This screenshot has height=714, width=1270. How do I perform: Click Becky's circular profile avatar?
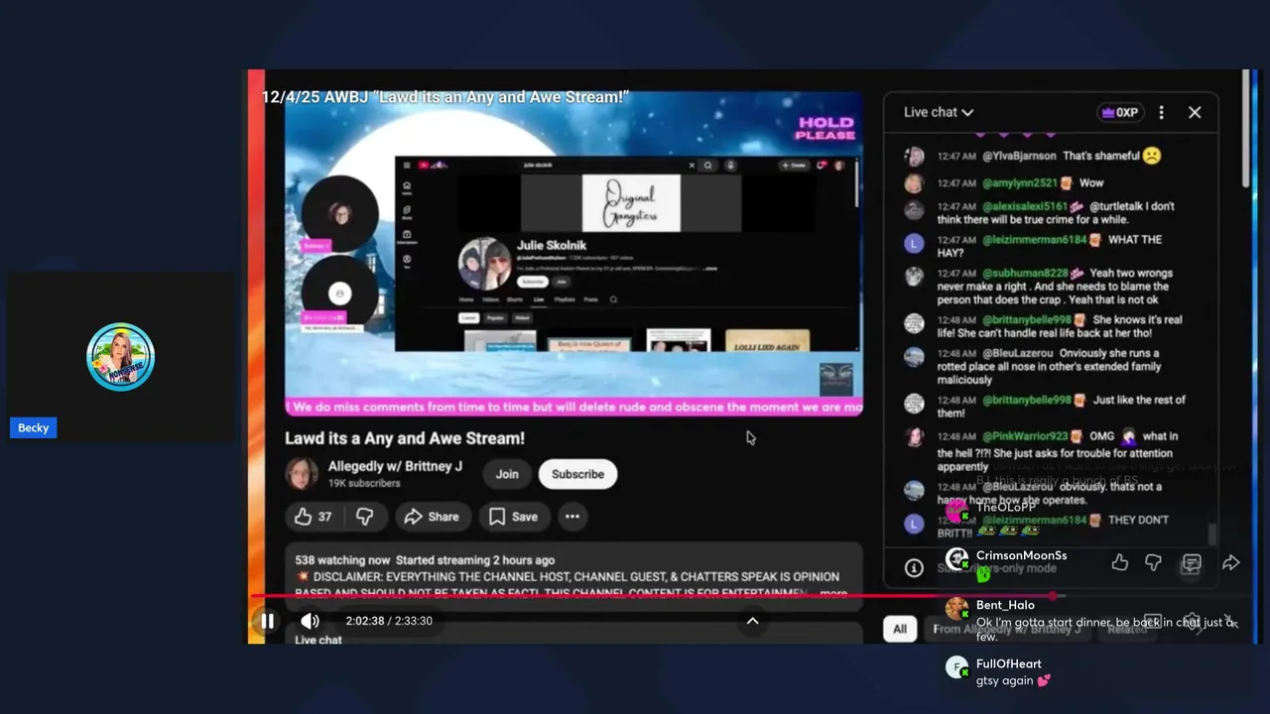(120, 357)
